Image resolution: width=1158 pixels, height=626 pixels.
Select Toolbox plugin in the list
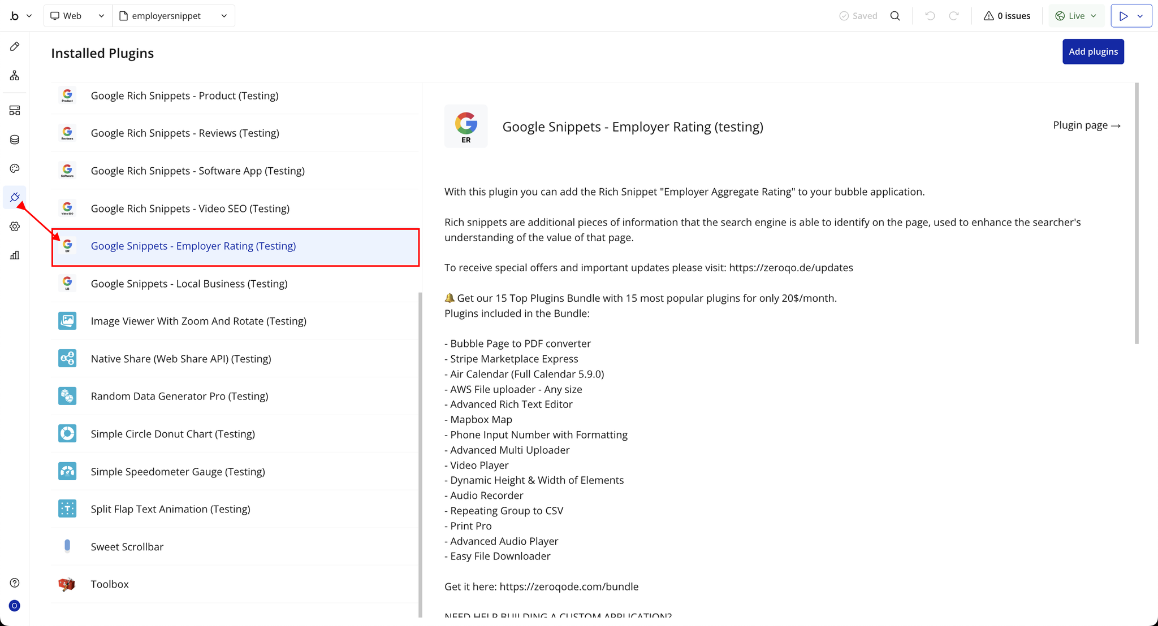110,584
